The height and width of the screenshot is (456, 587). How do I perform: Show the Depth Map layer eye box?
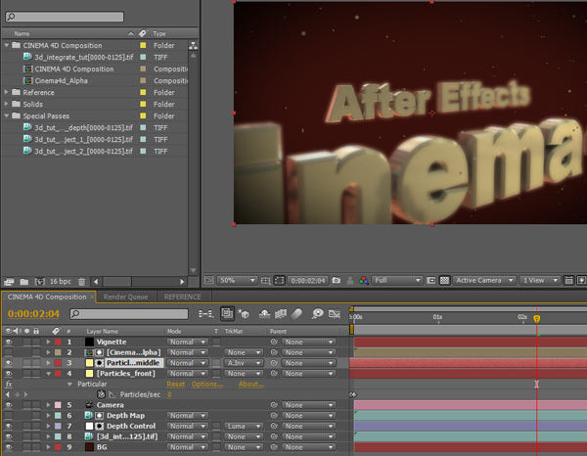(8, 415)
